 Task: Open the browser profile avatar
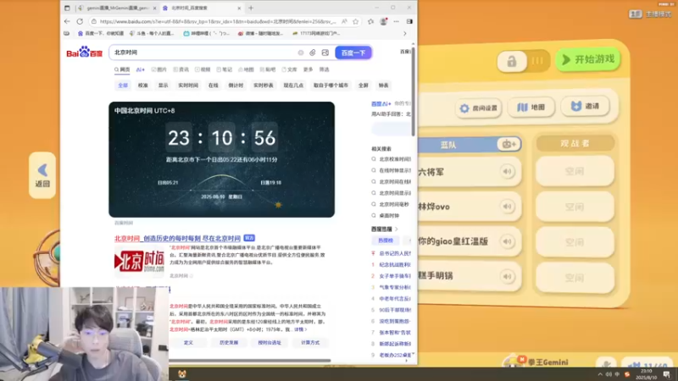383,21
